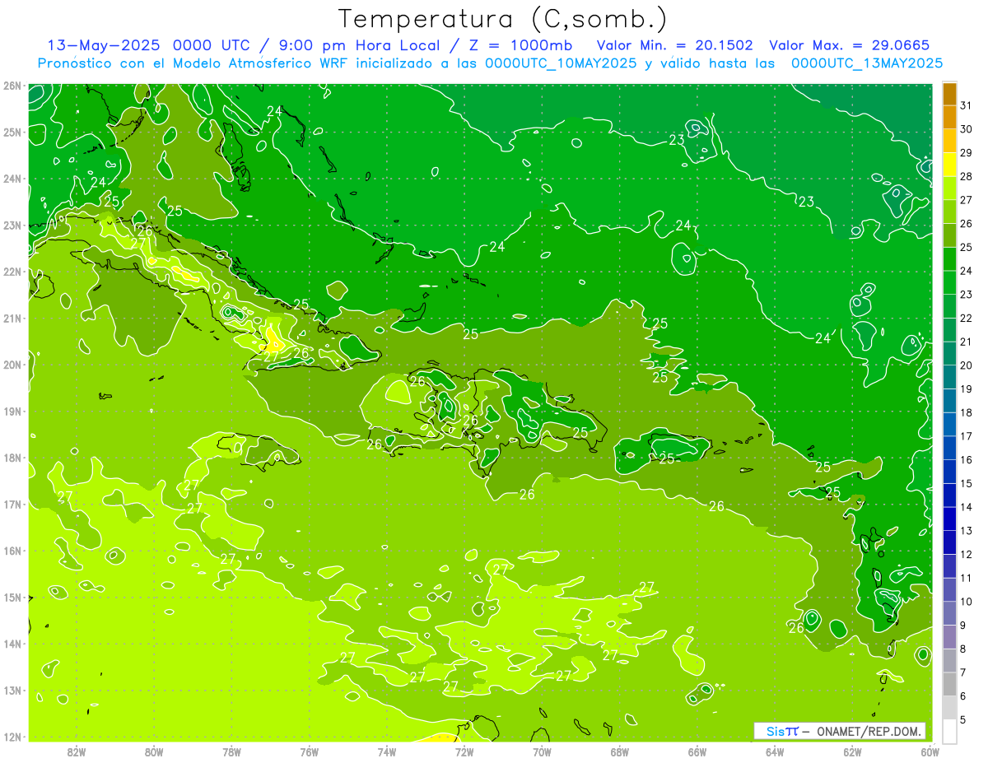The height and width of the screenshot is (763, 988).
Task: Click the 78W longitude axis label
Action: click(x=231, y=751)
